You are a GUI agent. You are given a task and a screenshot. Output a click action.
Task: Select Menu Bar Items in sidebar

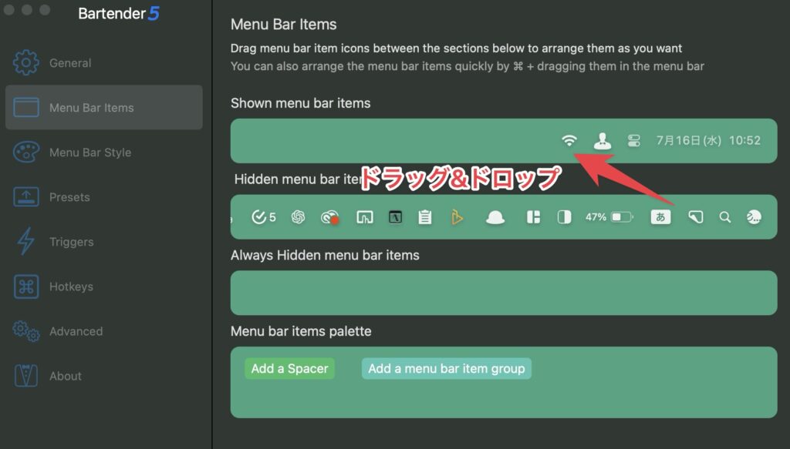tap(103, 107)
